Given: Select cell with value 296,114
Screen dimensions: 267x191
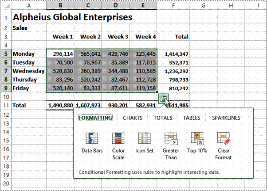Looking at the screenshot, I should coord(60,54).
